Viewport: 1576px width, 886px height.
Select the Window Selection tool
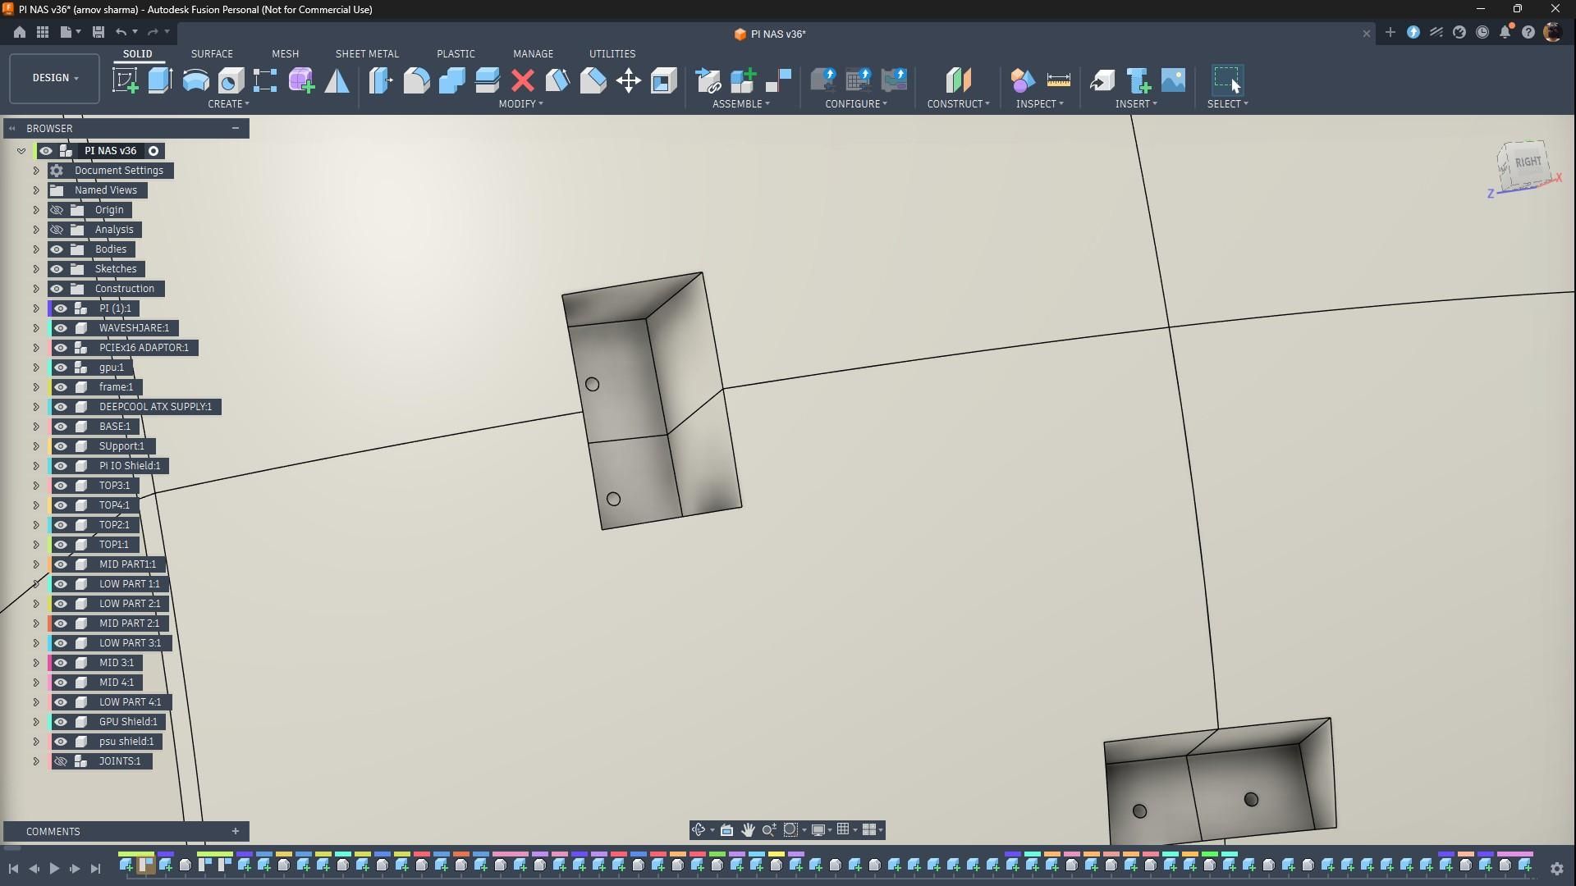coord(1227,80)
